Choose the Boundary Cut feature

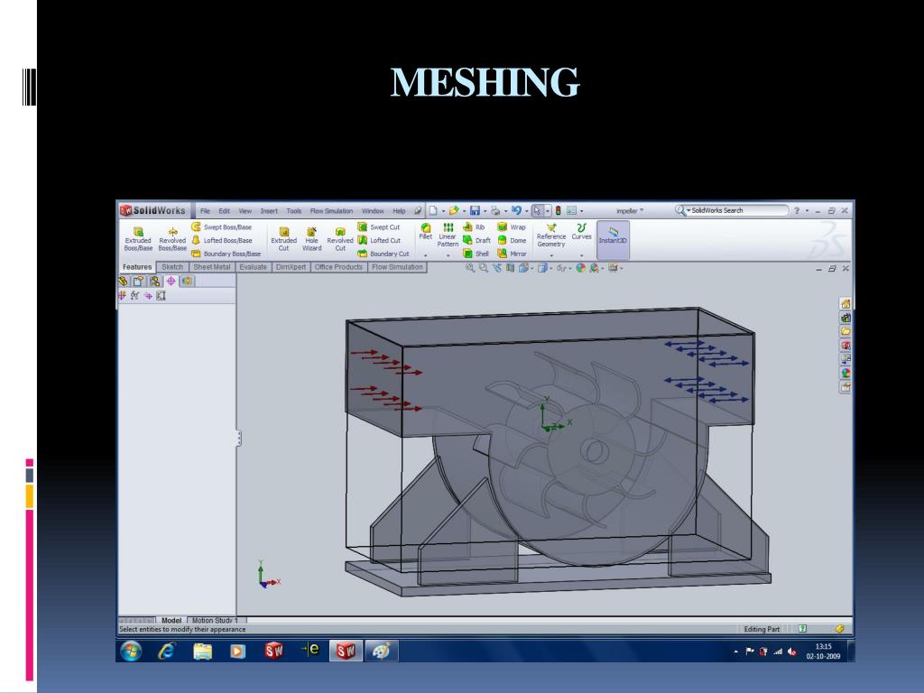[x=383, y=254]
